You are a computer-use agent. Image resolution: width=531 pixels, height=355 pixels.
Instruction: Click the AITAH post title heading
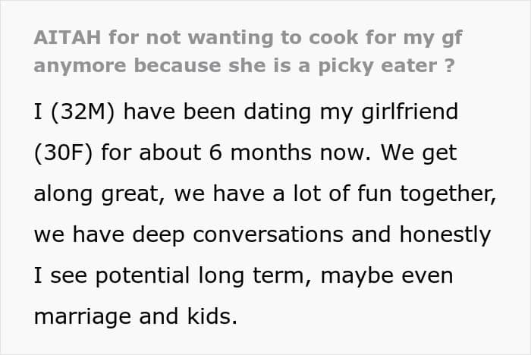(248, 52)
